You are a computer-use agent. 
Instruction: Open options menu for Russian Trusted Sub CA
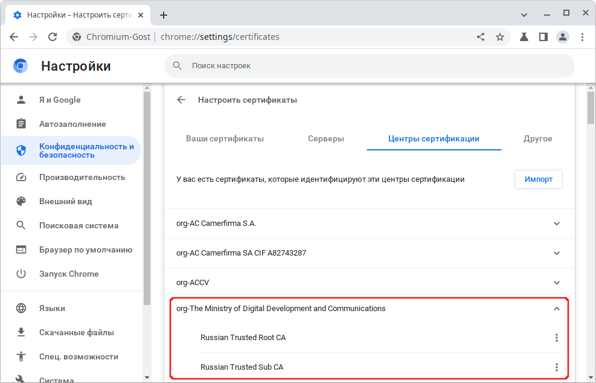pyautogui.click(x=557, y=367)
